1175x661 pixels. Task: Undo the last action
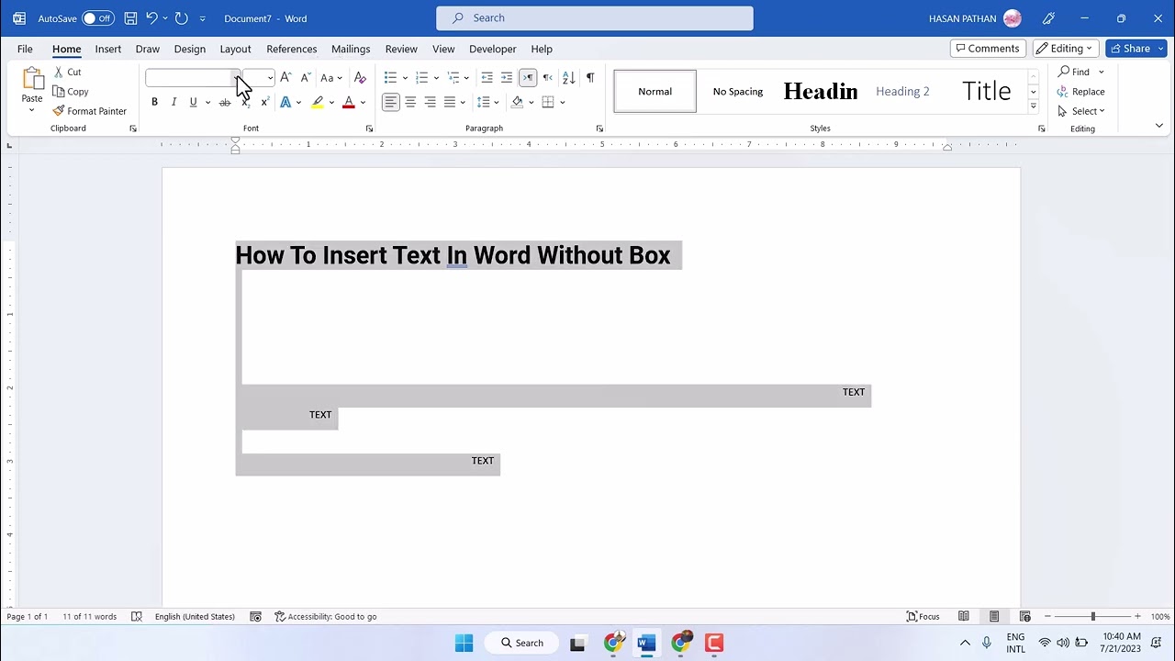point(151,18)
